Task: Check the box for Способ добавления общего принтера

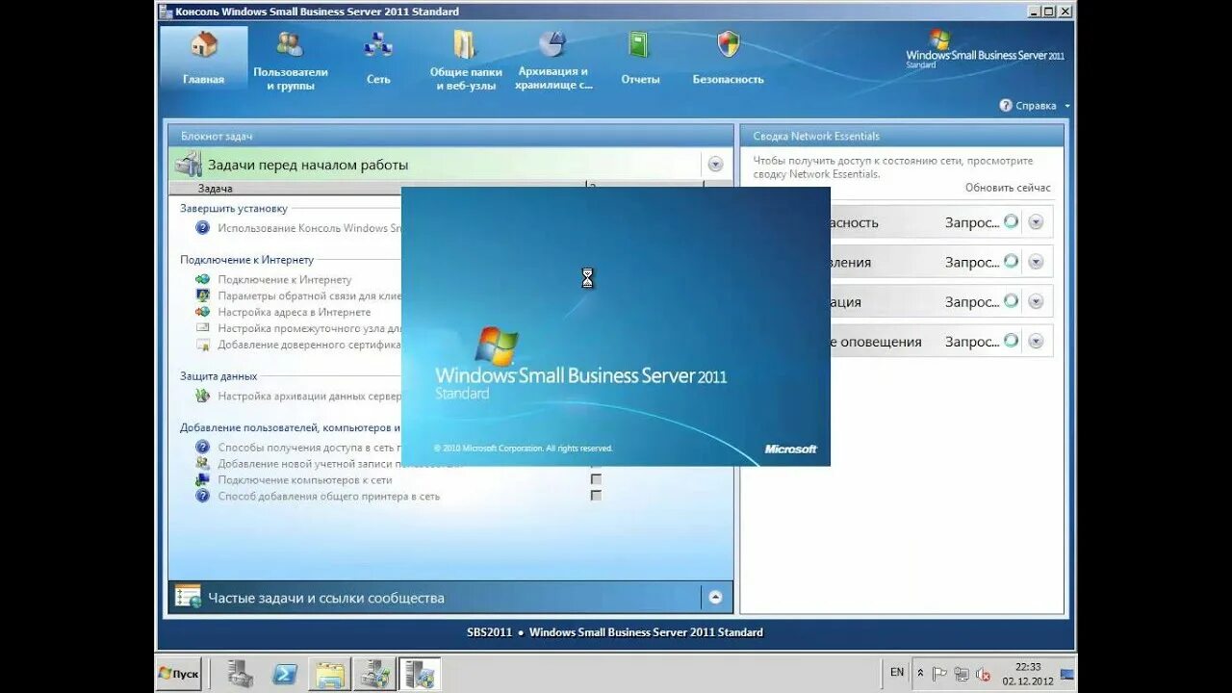Action: click(596, 496)
